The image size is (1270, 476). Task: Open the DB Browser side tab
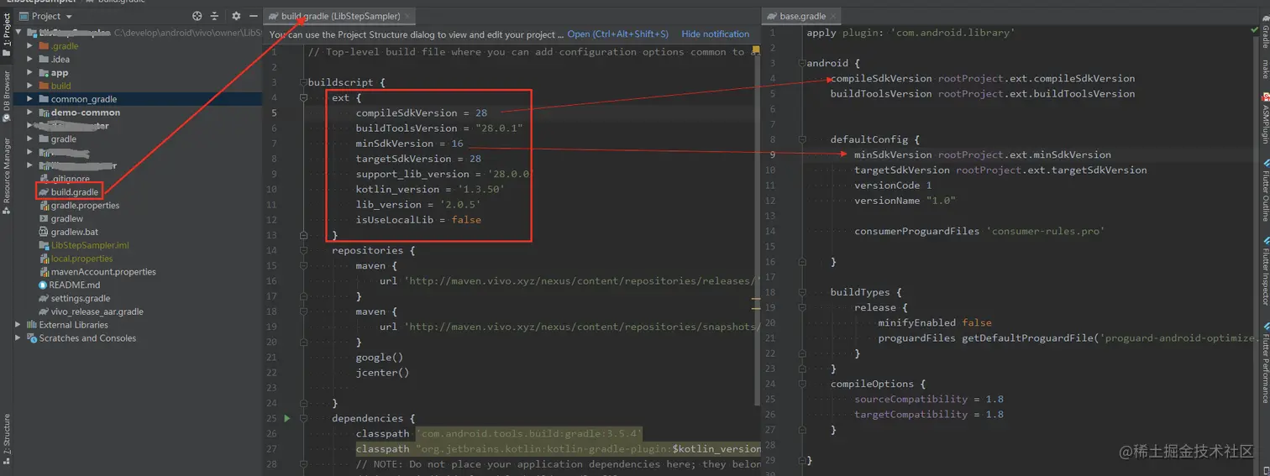tap(6, 97)
